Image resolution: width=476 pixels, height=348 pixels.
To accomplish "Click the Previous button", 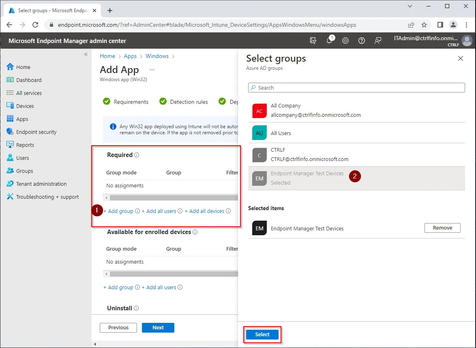I will pyautogui.click(x=118, y=328).
